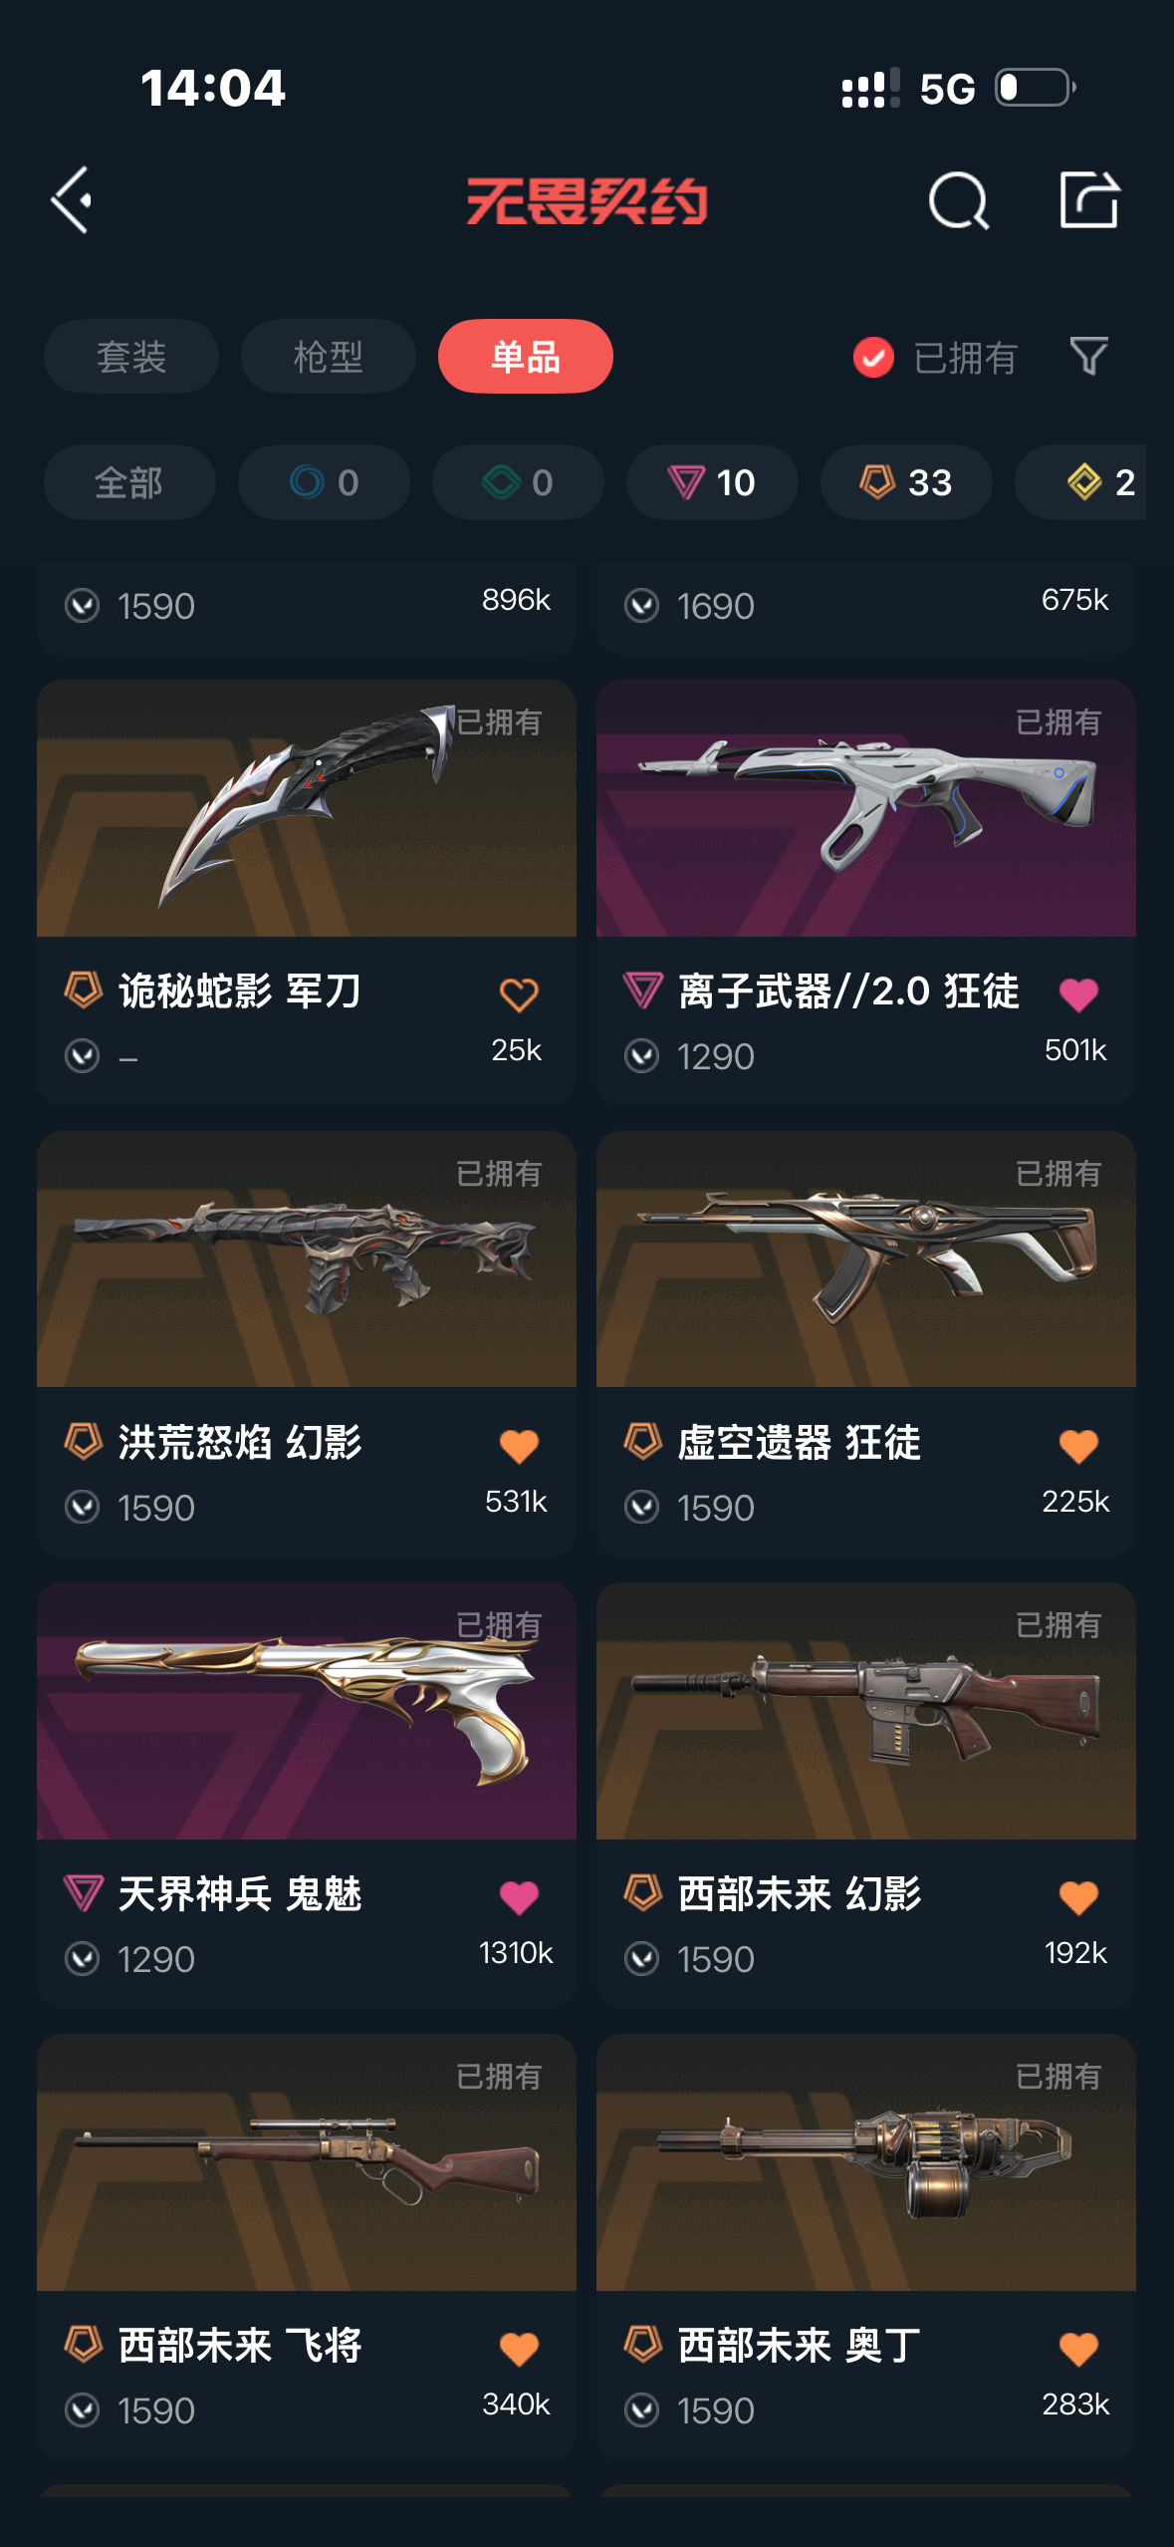Open the search magnifier icon
1174x2547 pixels.
coord(958,200)
